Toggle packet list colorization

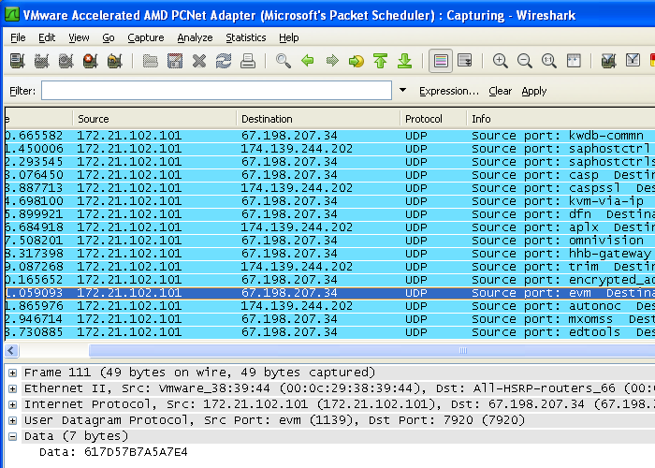click(x=441, y=61)
